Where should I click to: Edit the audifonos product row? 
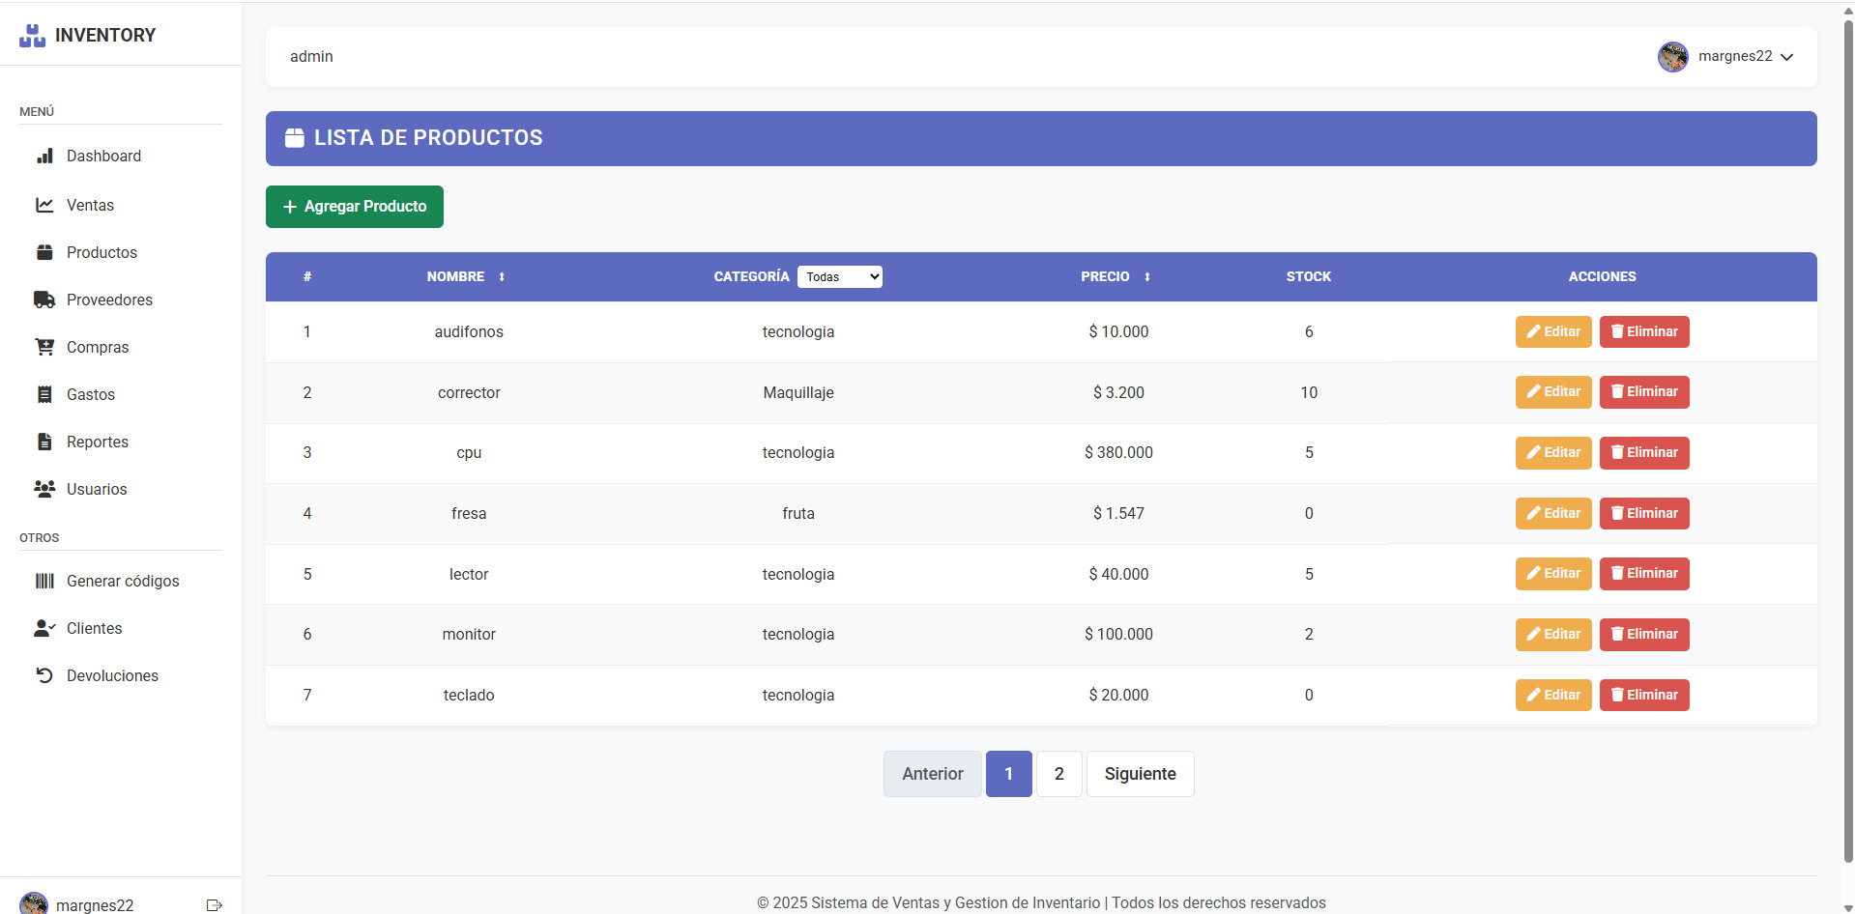click(x=1552, y=331)
